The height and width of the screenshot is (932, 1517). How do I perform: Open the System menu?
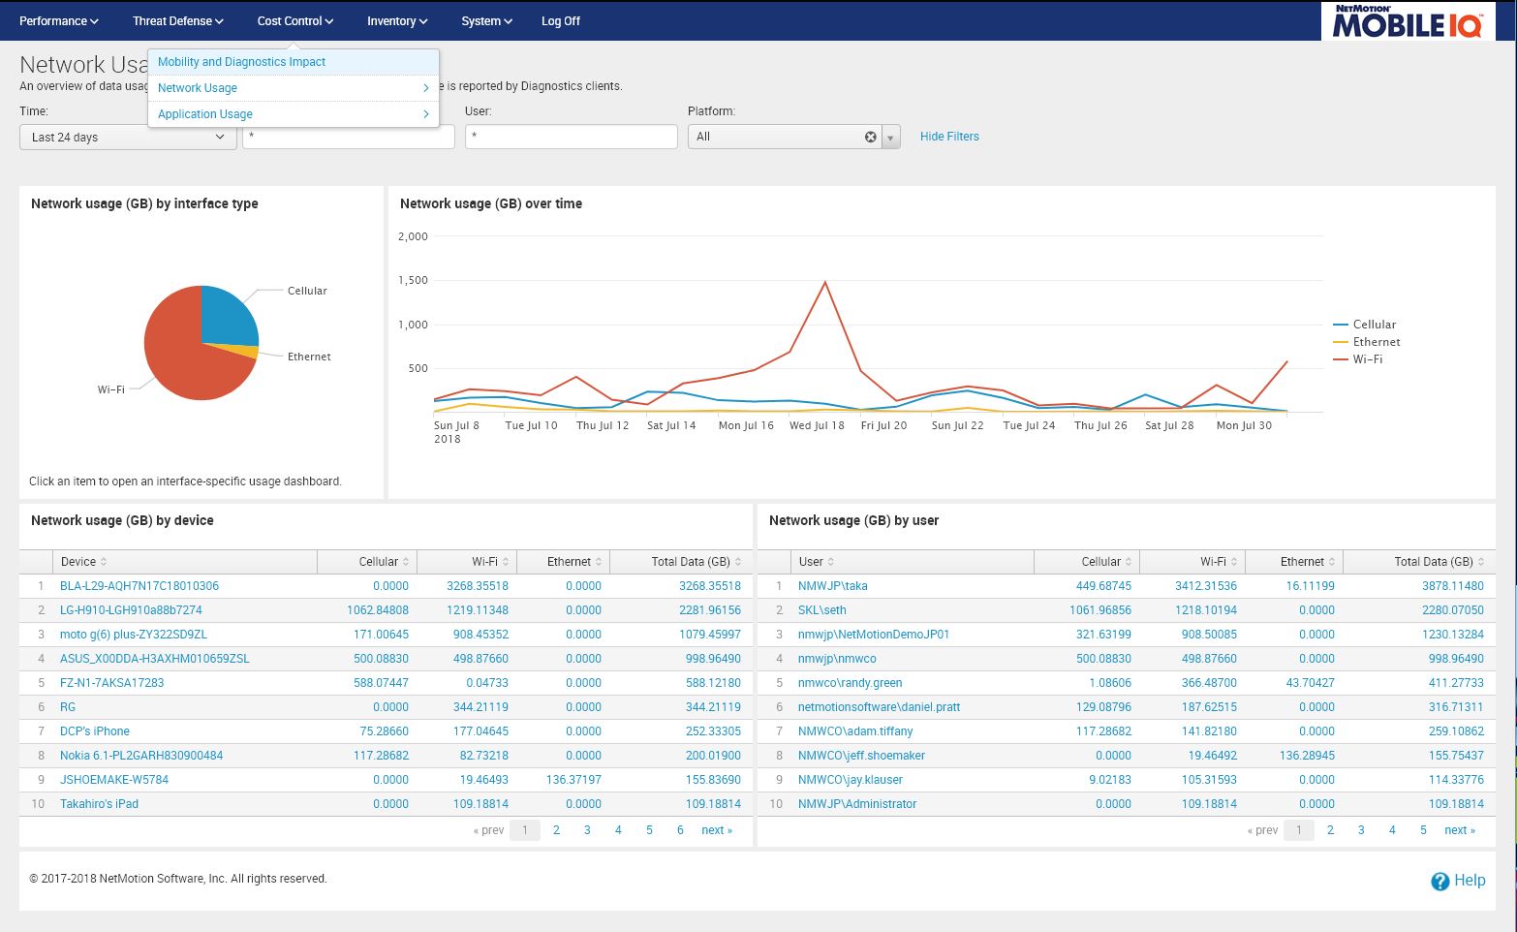484,20
